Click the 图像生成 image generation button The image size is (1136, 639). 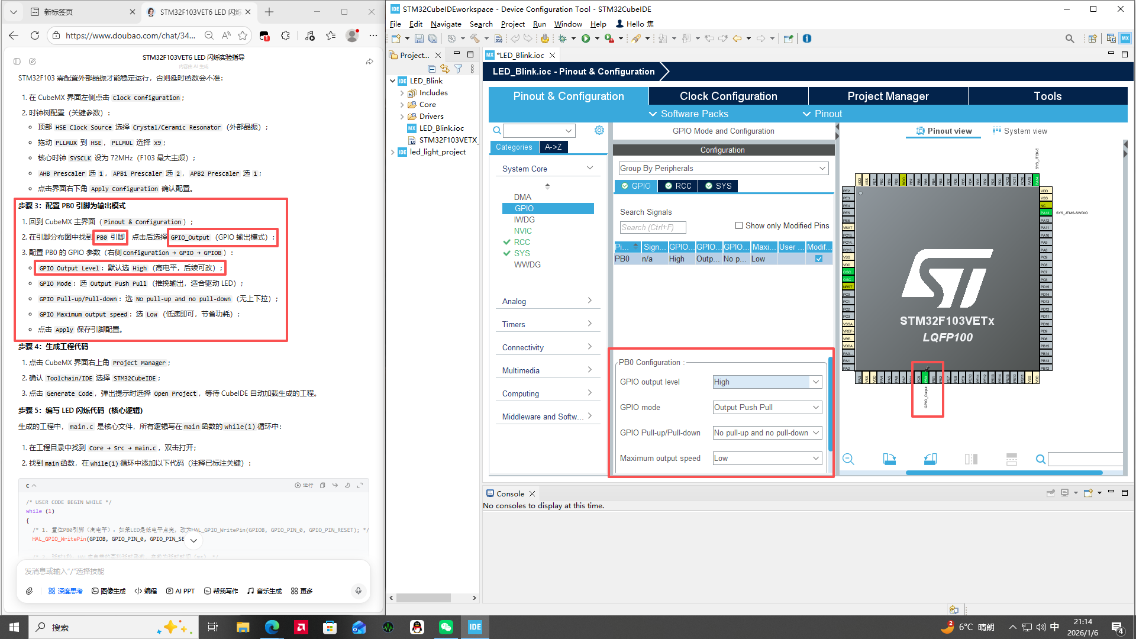109,591
